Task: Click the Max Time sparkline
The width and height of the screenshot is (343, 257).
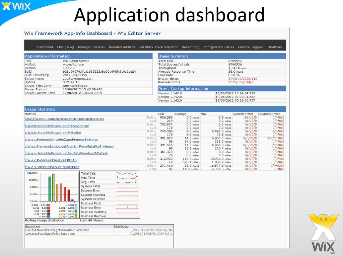Action: (127, 178)
